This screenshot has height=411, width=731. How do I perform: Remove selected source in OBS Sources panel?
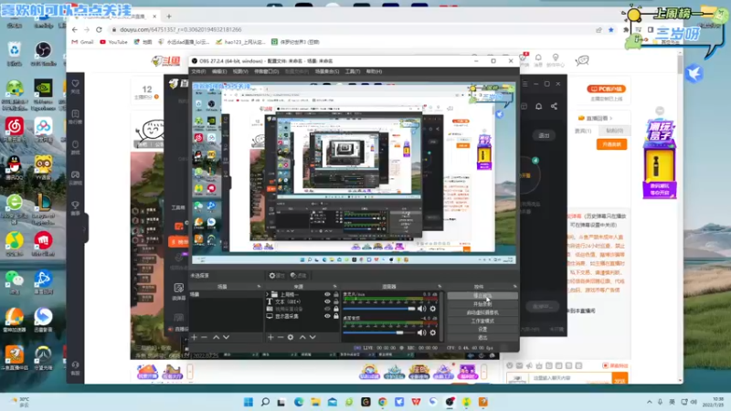coord(281,337)
